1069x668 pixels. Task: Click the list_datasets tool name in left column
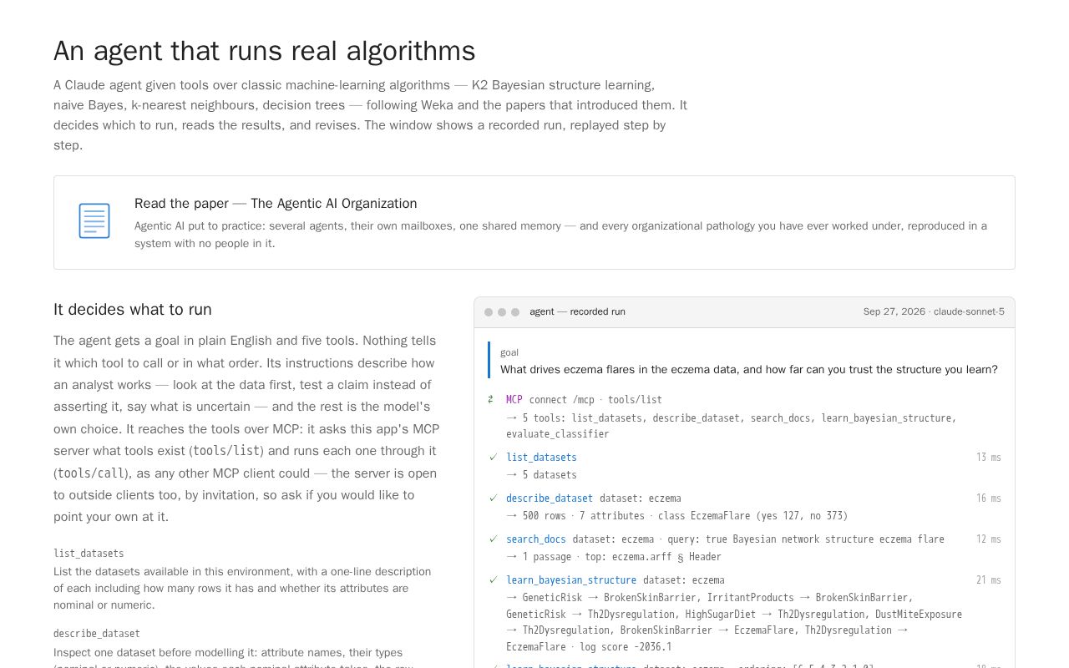click(89, 554)
